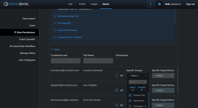Expand Group to Test Process row
This screenshot has height=108, width=198.
[113, 30]
